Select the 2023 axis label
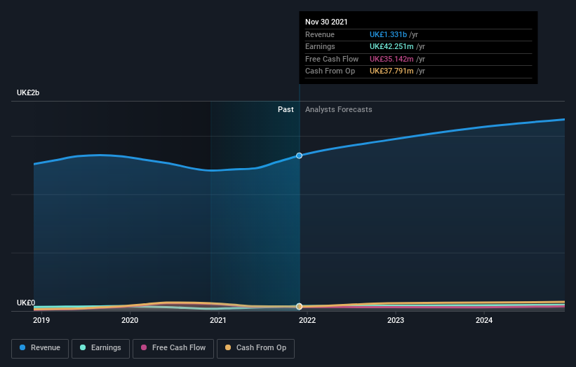576x367 pixels. click(396, 320)
